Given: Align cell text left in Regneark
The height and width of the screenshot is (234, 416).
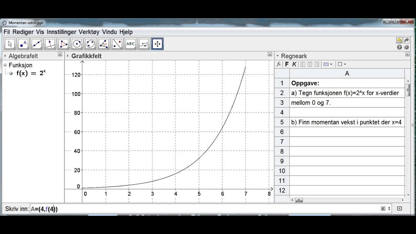Looking at the screenshot, I should [x=303, y=64].
